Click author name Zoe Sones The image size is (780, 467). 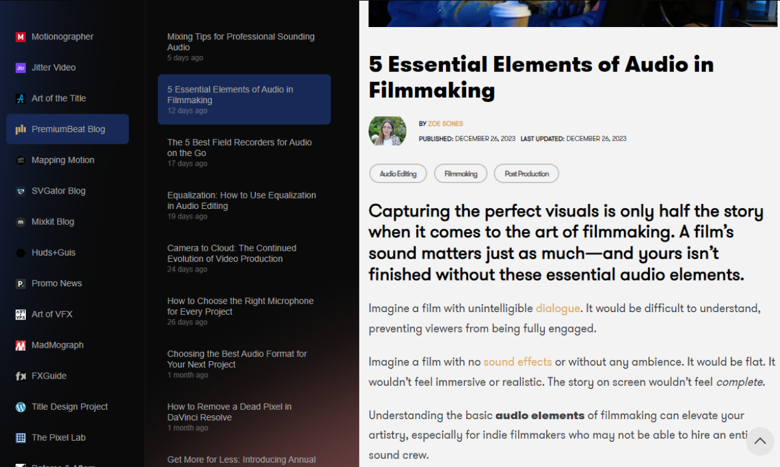445,124
